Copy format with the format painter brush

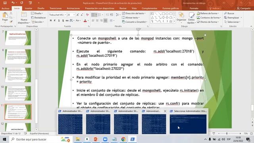click(x=11, y=21)
